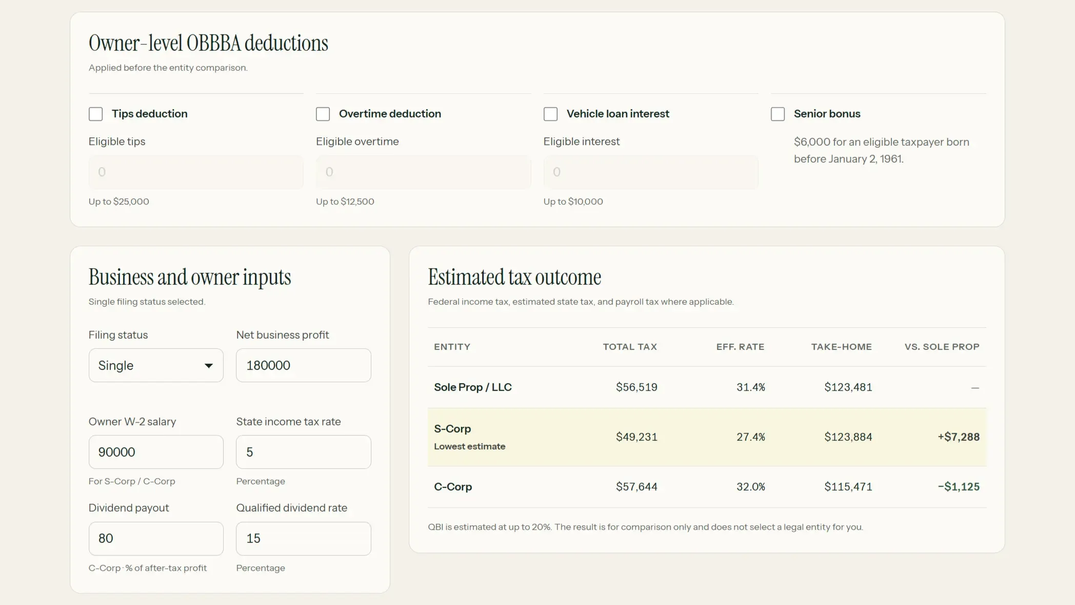Select the Sole Prop / LLC row label
This screenshot has height=605, width=1075.
pos(473,387)
